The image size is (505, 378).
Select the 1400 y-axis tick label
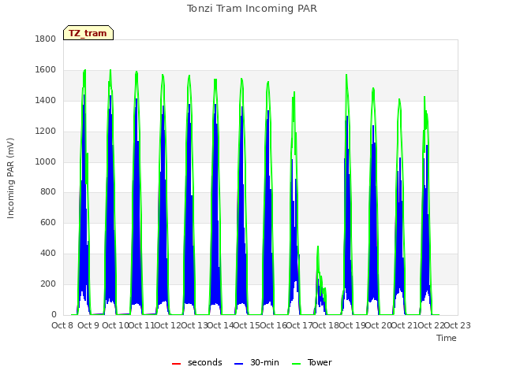click(x=46, y=100)
